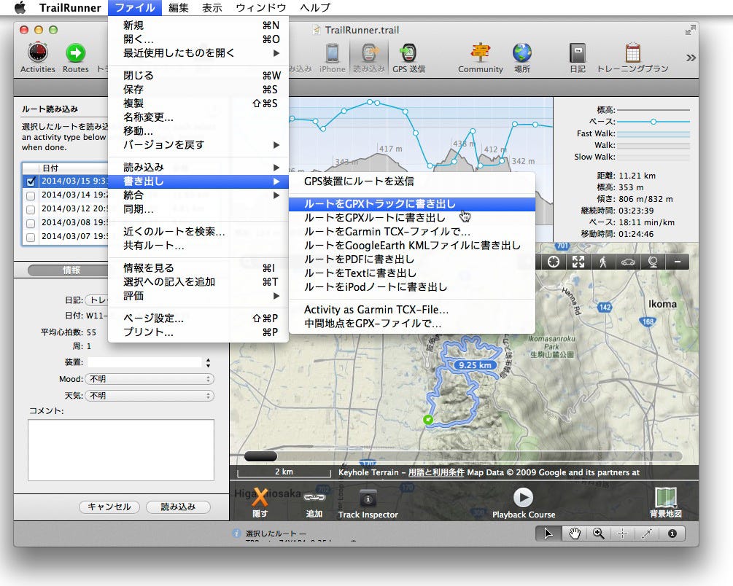This screenshot has height=586, width=733.
Task: Open the 背景地図 map icon
Action: pos(666,497)
